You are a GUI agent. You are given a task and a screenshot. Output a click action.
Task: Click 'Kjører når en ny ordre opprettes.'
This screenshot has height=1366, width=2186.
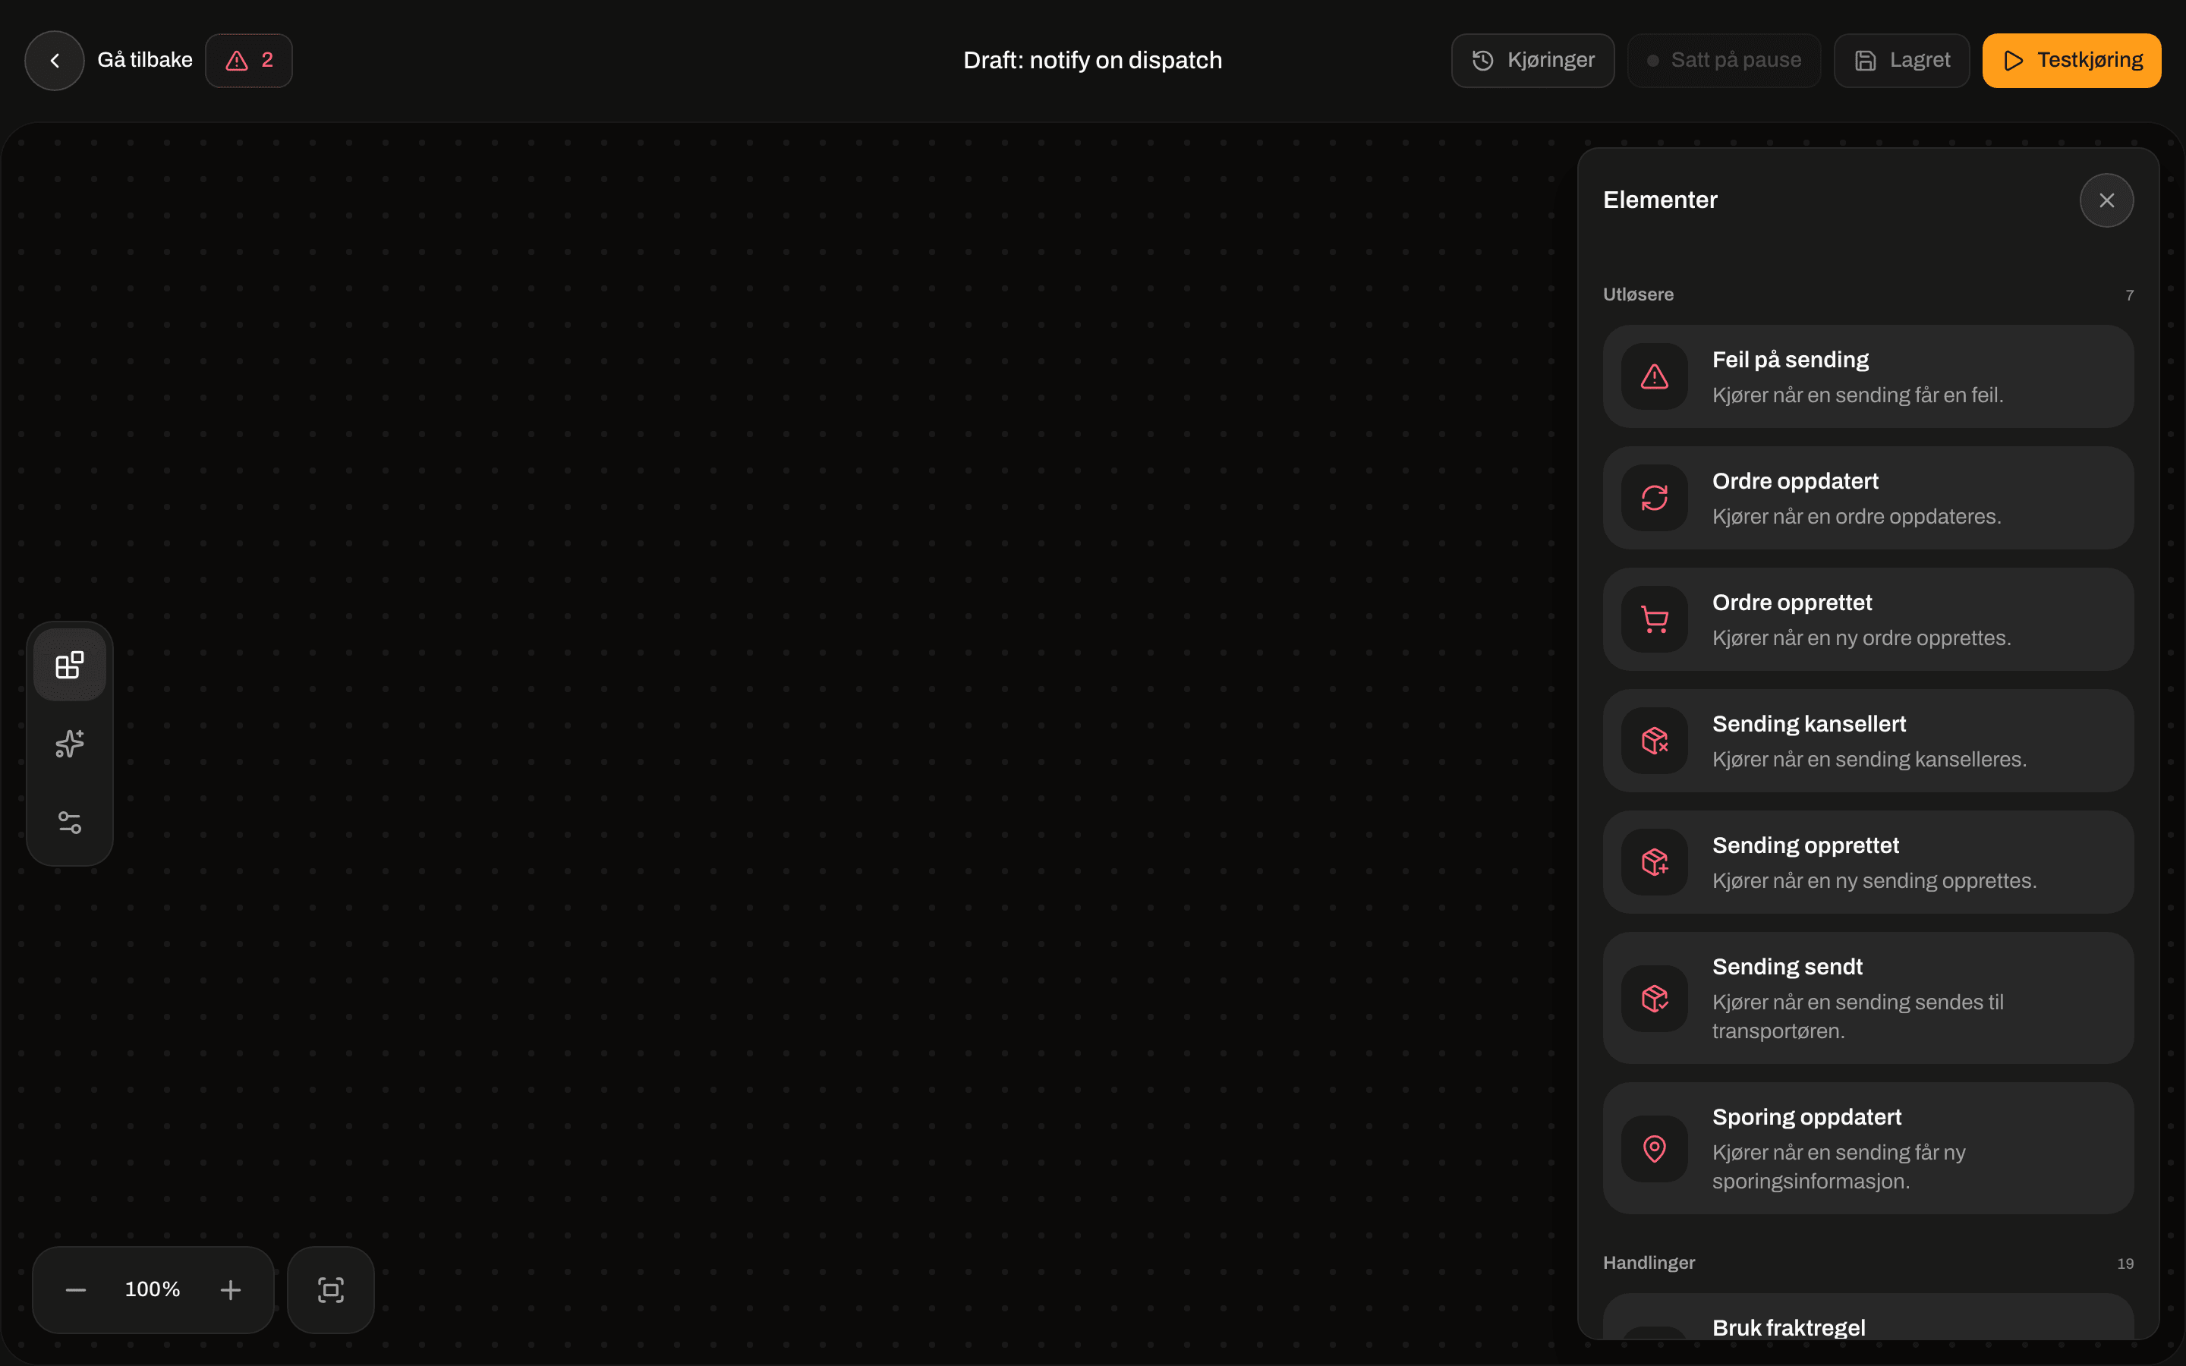pos(1862,637)
